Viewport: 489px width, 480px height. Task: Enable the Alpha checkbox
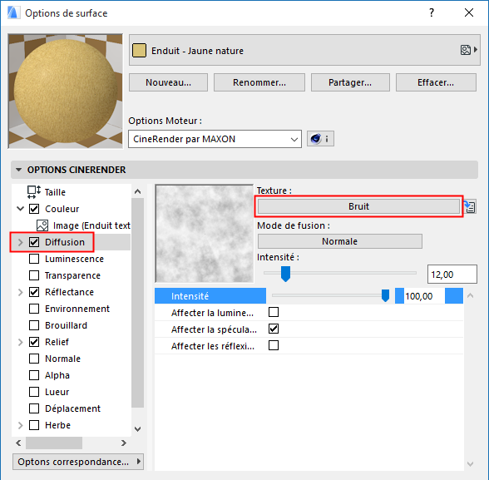[x=34, y=375]
